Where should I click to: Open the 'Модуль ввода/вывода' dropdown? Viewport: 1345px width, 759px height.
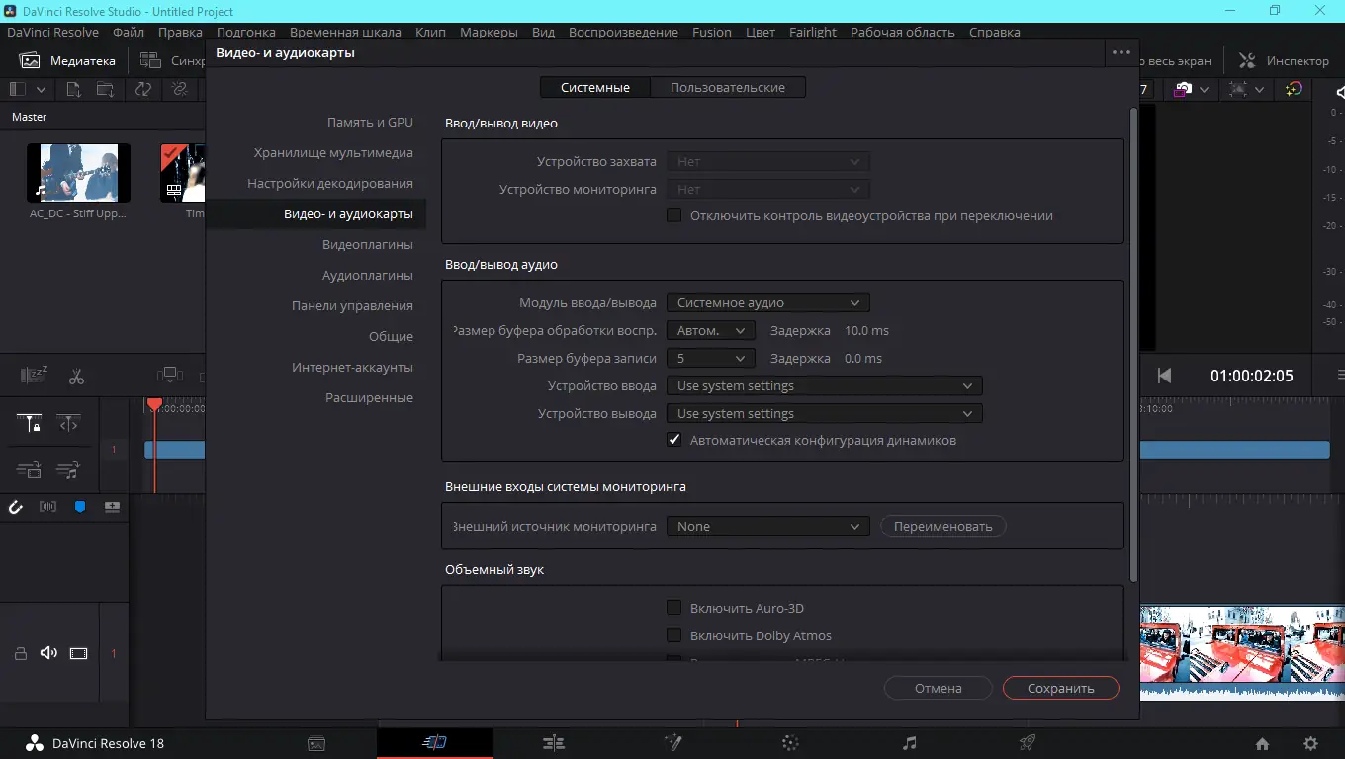pyautogui.click(x=767, y=302)
